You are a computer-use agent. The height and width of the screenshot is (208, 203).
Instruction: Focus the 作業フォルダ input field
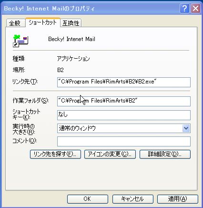click(x=124, y=101)
